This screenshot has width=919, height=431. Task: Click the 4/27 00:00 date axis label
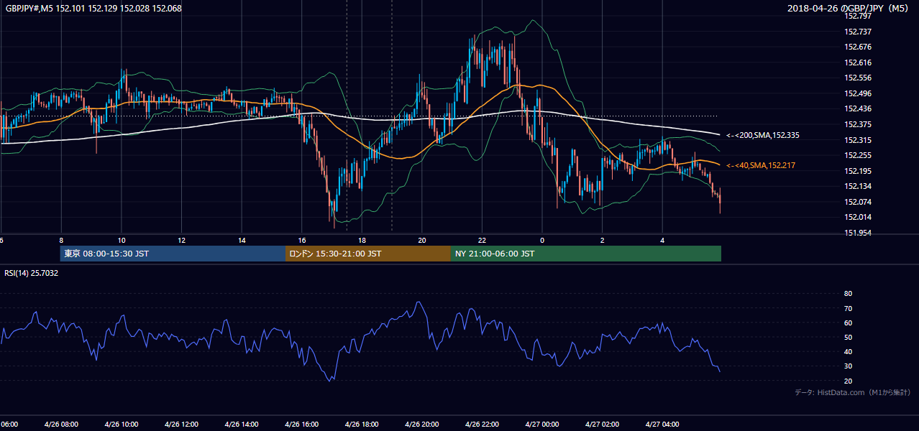[x=542, y=425]
